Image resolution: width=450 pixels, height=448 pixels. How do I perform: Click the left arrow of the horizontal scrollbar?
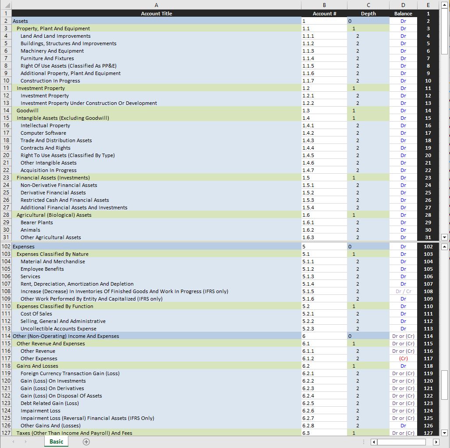(x=373, y=442)
